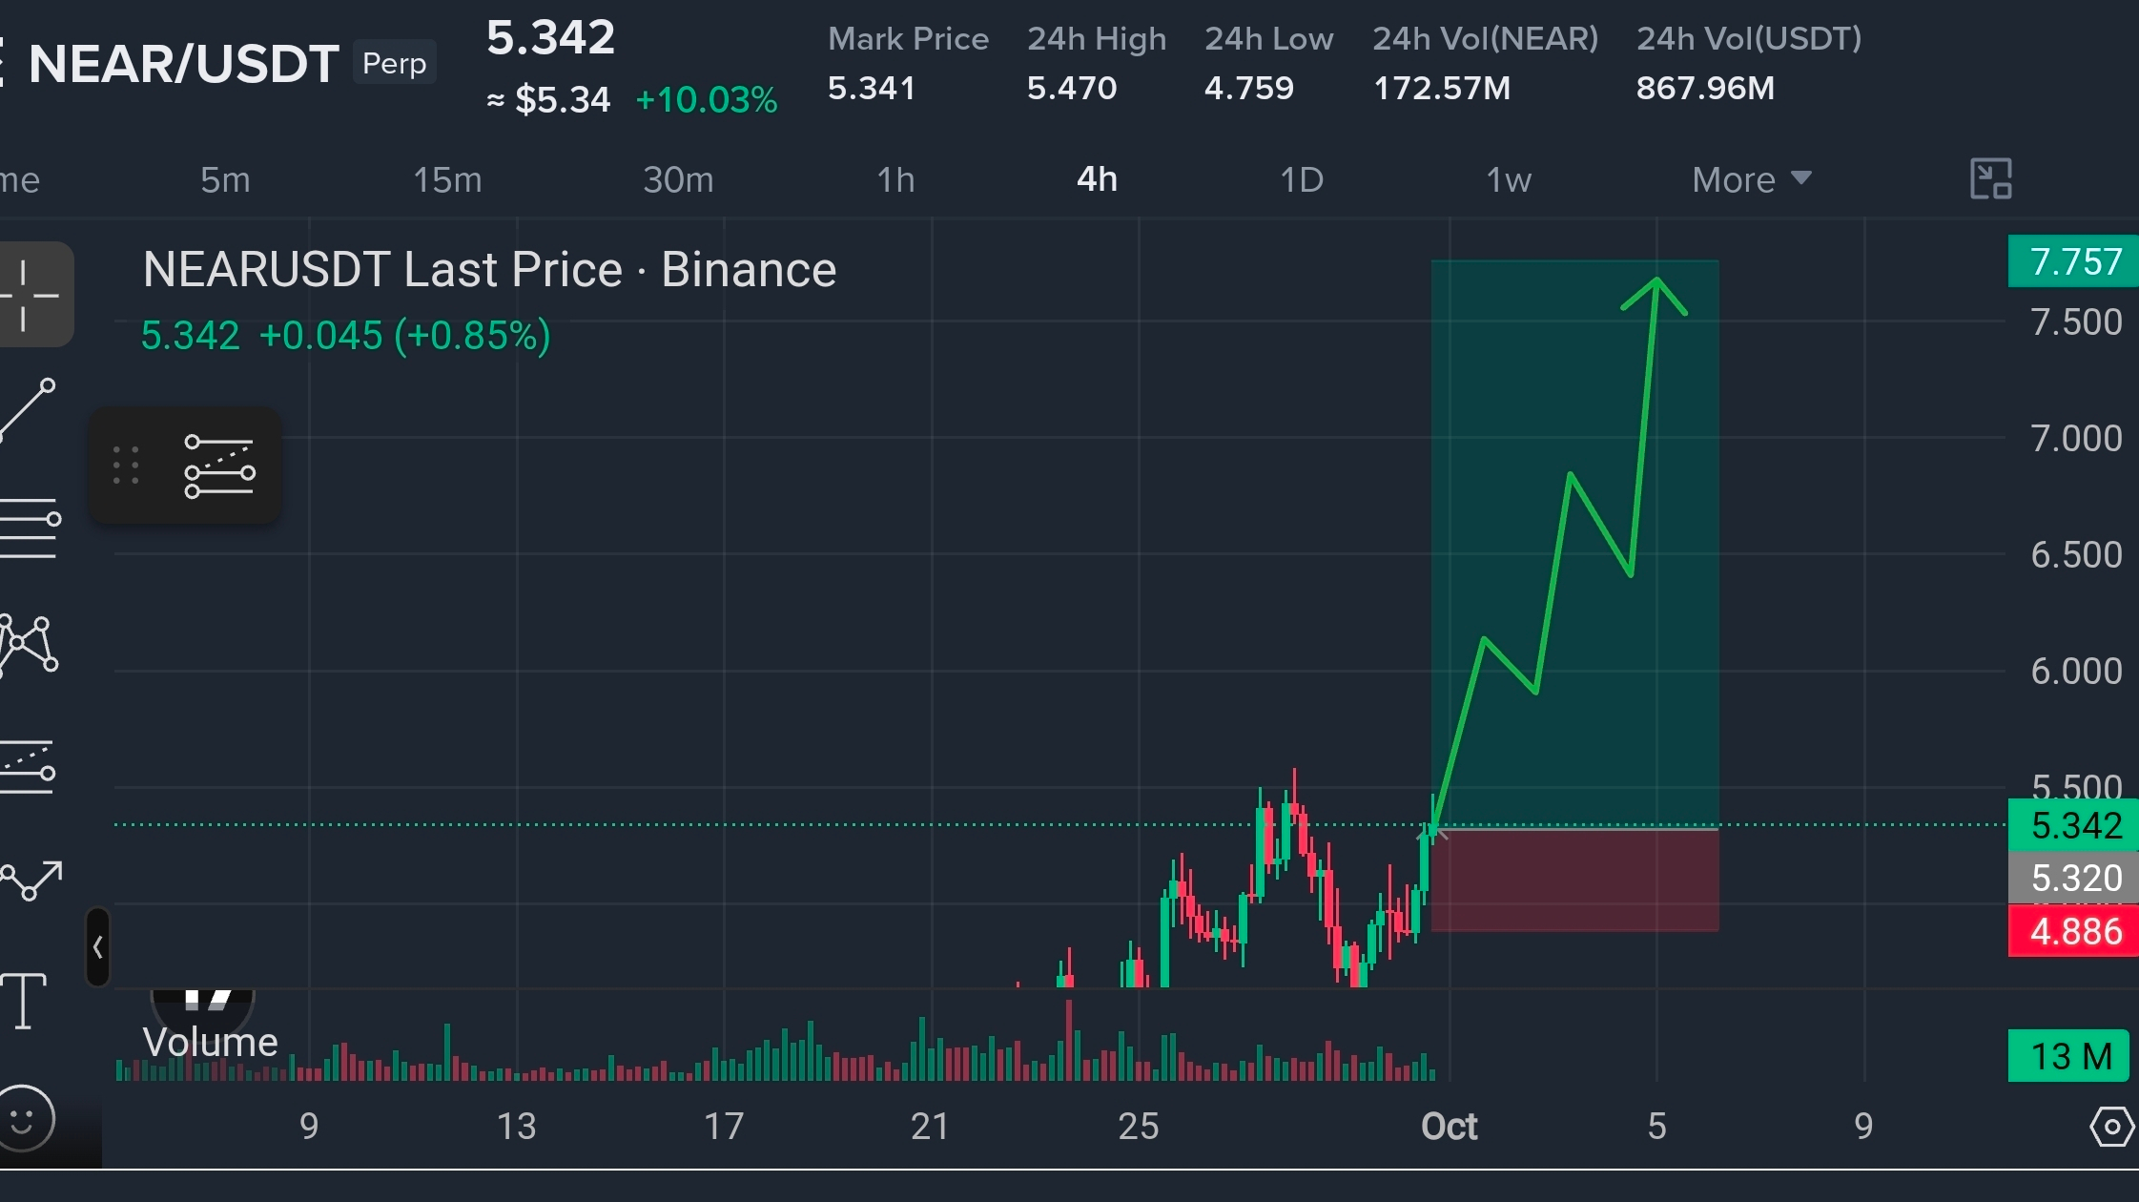Viewport: 2139px width, 1202px height.
Task: Select the crosshair cursor tool
Action: 29,295
